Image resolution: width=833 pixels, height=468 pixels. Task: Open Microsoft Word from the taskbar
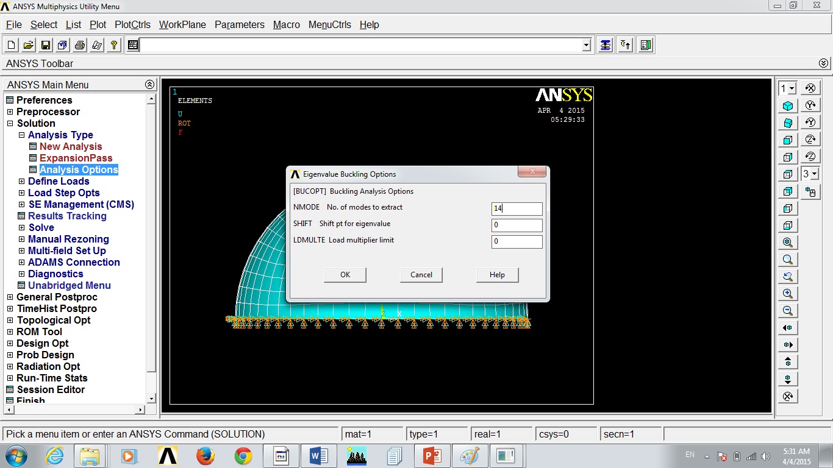[319, 456]
